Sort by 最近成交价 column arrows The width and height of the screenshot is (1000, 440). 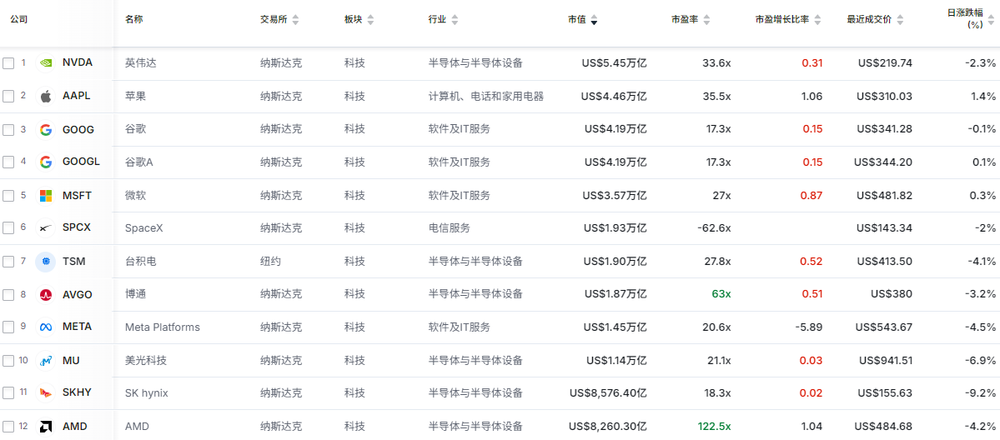[899, 20]
